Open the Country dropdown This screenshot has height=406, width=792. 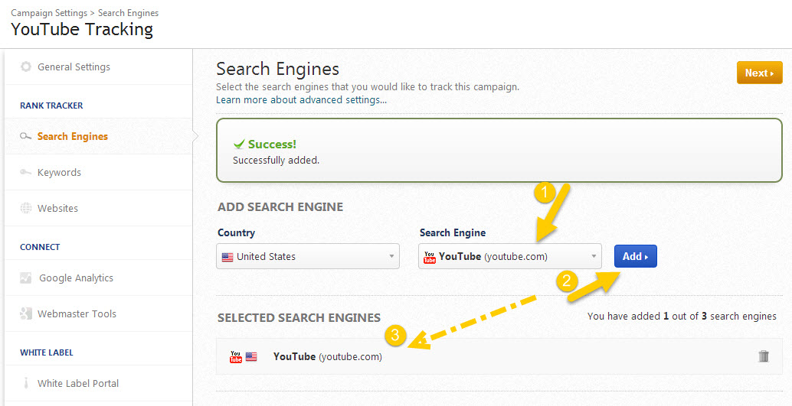(x=308, y=256)
